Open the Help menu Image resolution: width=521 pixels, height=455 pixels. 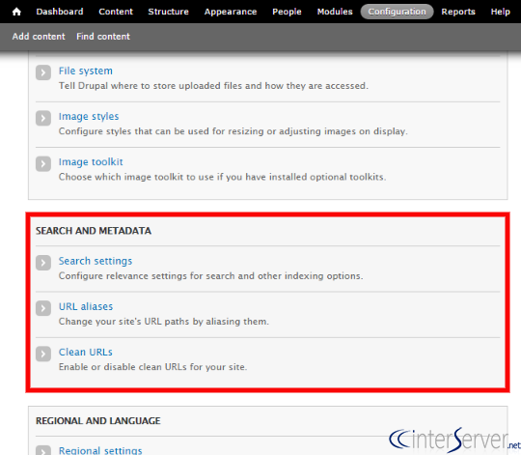[500, 12]
